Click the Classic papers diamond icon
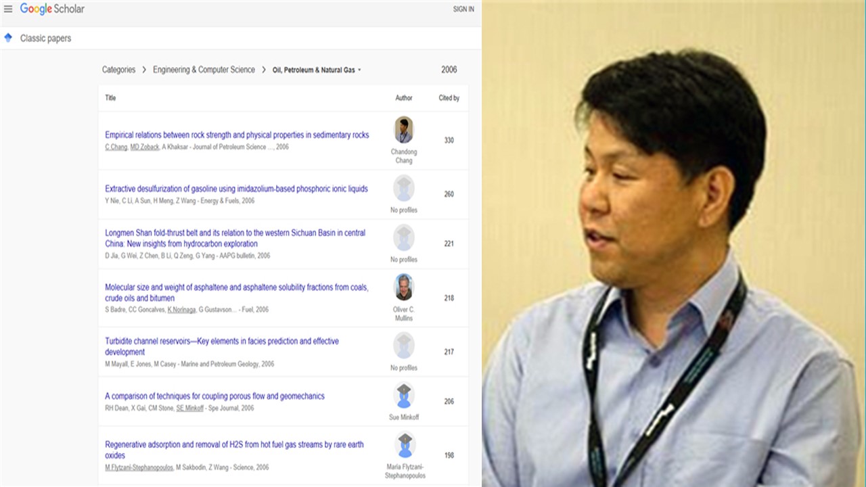The height and width of the screenshot is (487, 866). click(8, 38)
